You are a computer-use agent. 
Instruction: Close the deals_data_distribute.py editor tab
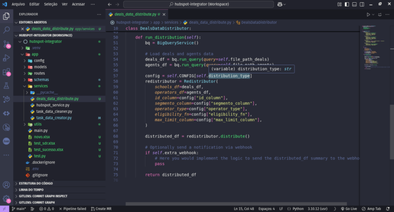tap(164, 15)
